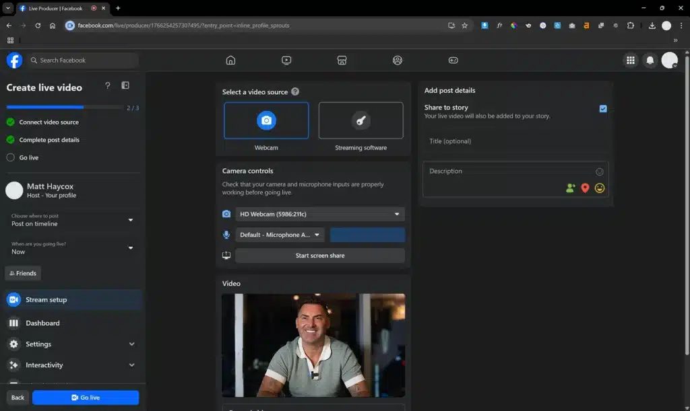Click the camera icon beside HD Webcam

pos(226,214)
